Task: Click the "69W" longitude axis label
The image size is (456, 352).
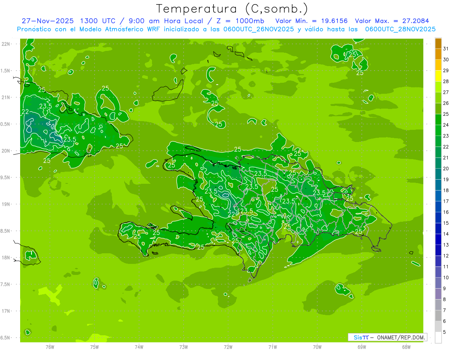Action: (x=362, y=347)
